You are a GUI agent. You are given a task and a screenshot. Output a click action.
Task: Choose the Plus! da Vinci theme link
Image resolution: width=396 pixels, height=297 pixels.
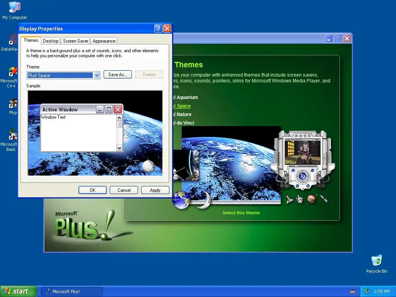point(184,123)
